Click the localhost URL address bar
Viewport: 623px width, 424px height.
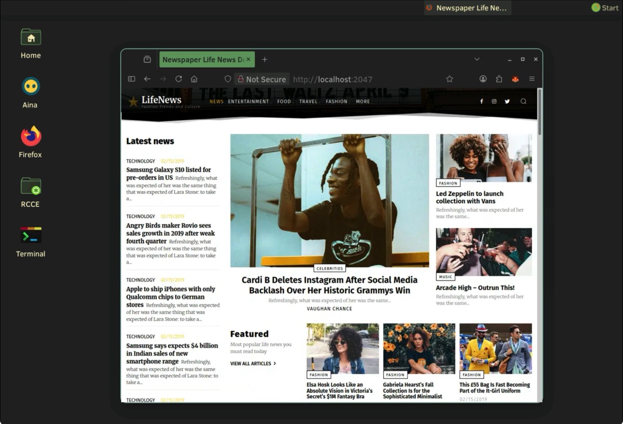[363, 79]
